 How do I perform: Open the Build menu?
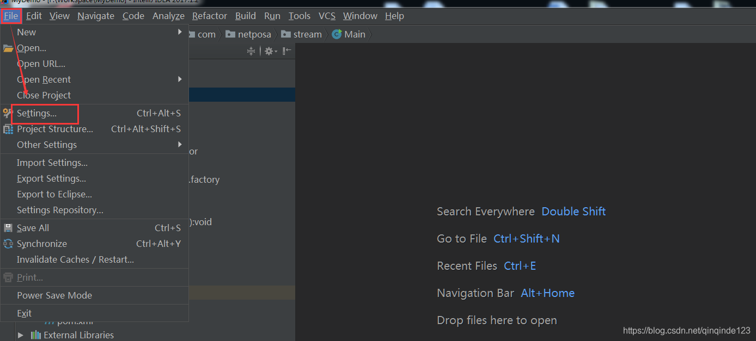coord(246,16)
